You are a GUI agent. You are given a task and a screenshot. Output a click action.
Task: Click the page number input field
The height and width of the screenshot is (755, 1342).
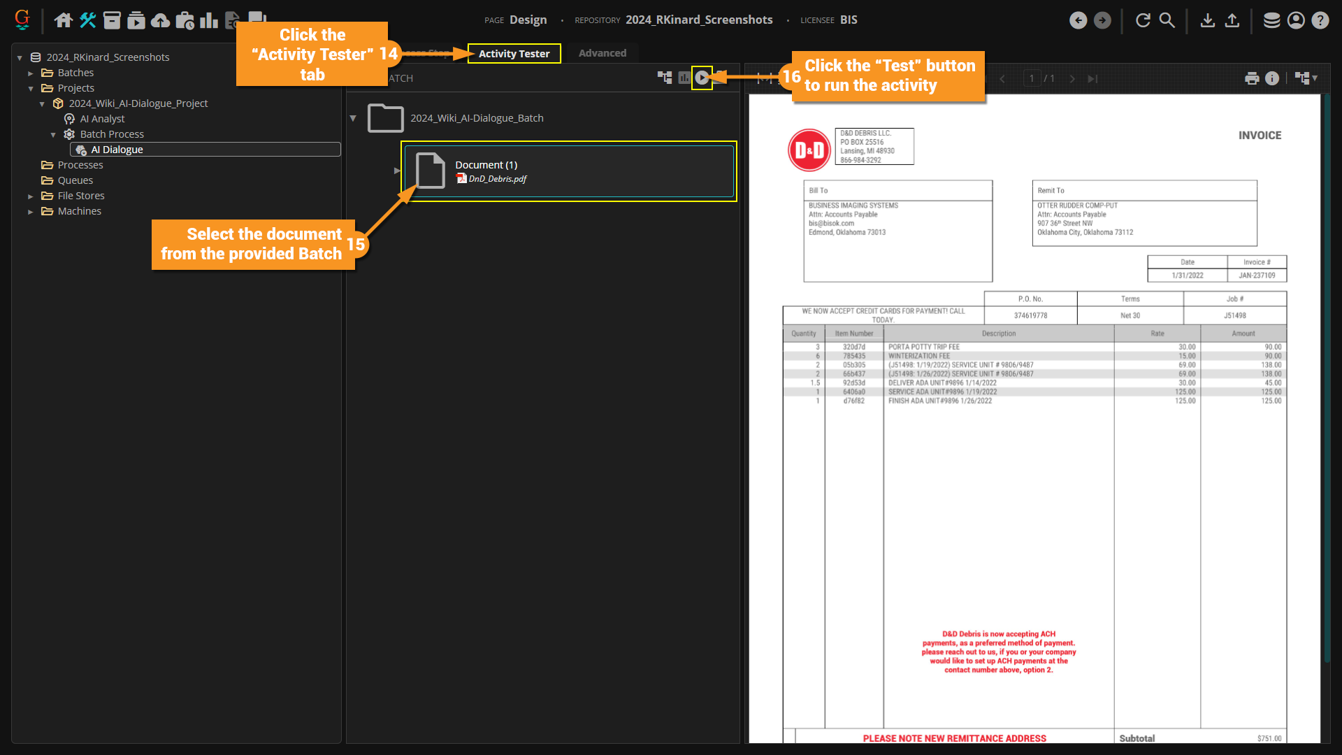pyautogui.click(x=1031, y=78)
